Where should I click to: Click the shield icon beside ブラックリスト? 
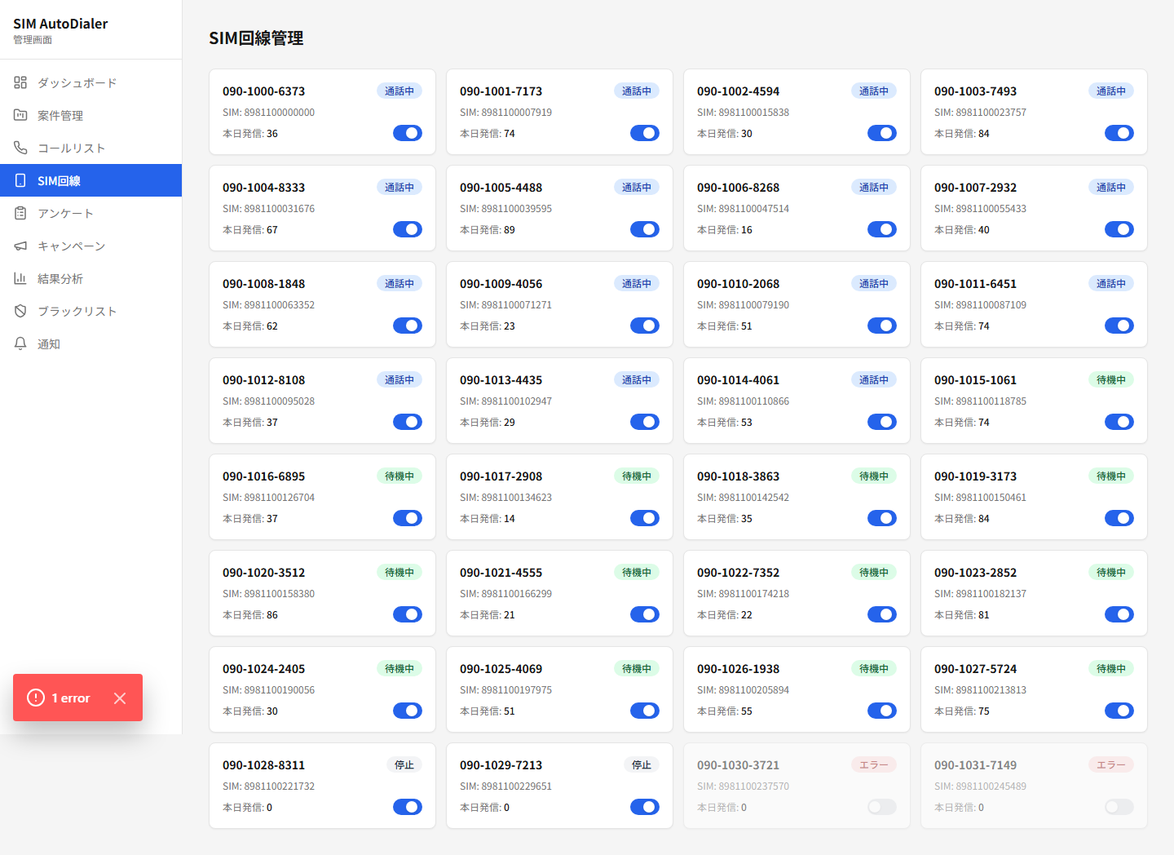click(x=20, y=311)
